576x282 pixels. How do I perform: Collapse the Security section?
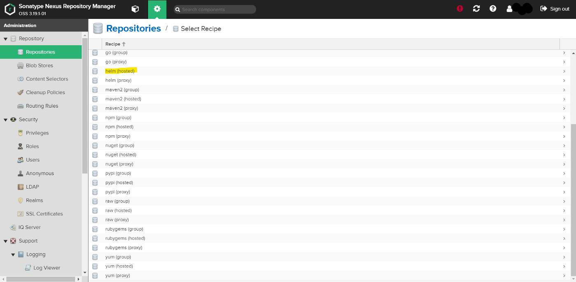pyautogui.click(x=5, y=119)
